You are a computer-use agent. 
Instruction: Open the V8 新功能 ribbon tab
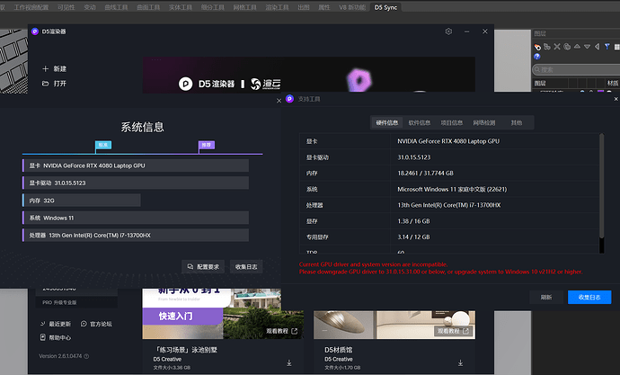pos(352,7)
